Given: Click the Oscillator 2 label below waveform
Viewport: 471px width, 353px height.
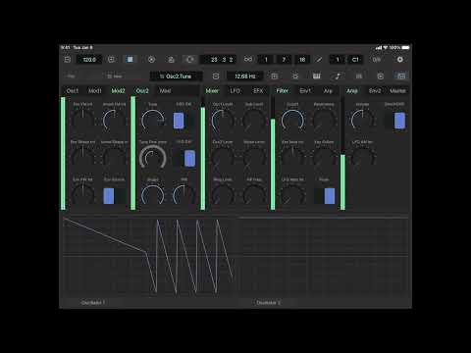Looking at the screenshot, I should pos(268,303).
